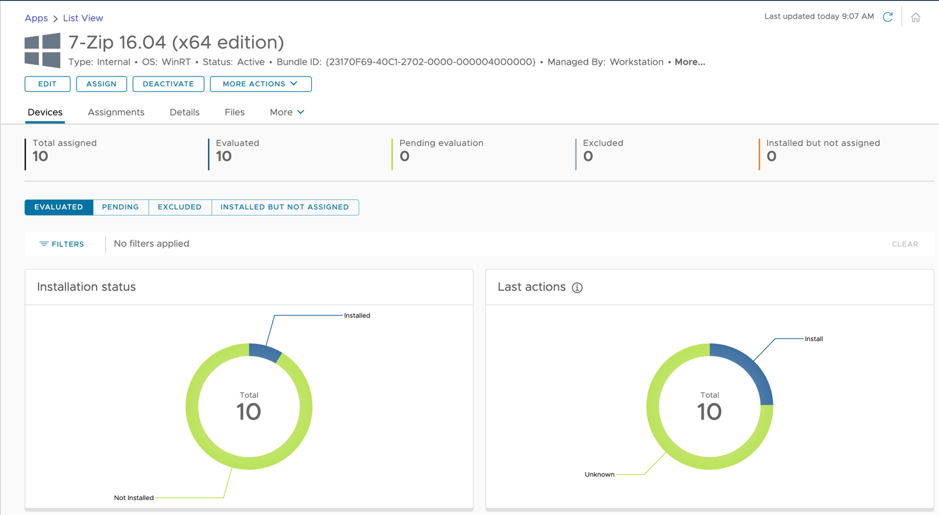Viewport: 939px width, 515px height.
Task: Select the Excluded segment toggle
Action: click(x=179, y=207)
